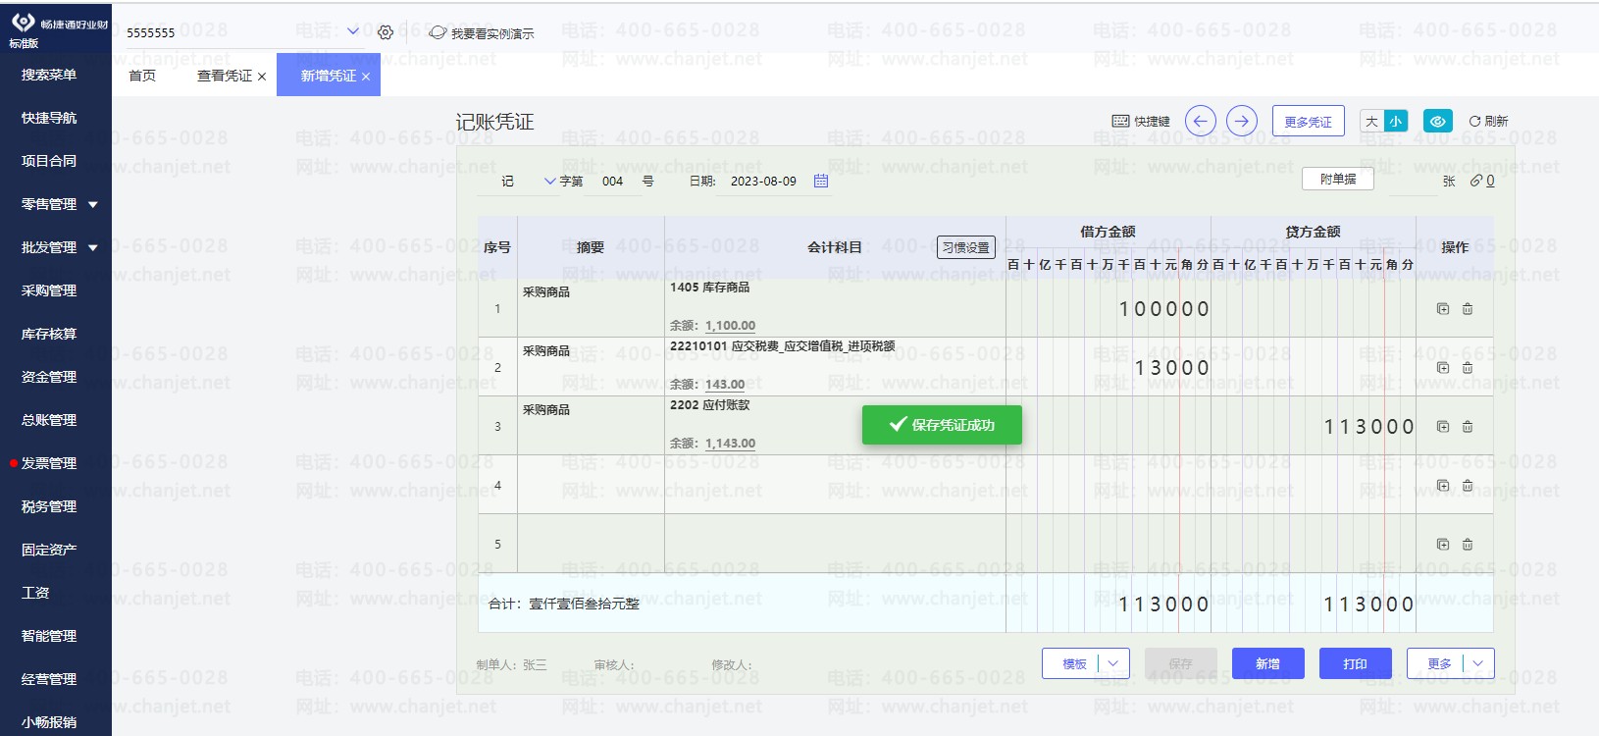Delete row 3 应付账款 entry
The width and height of the screenshot is (1599, 736).
(x=1468, y=426)
